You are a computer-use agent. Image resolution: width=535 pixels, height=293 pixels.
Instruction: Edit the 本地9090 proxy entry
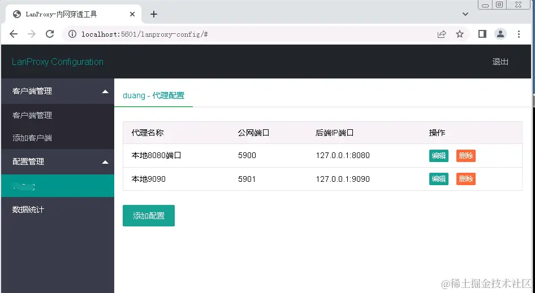tap(438, 179)
